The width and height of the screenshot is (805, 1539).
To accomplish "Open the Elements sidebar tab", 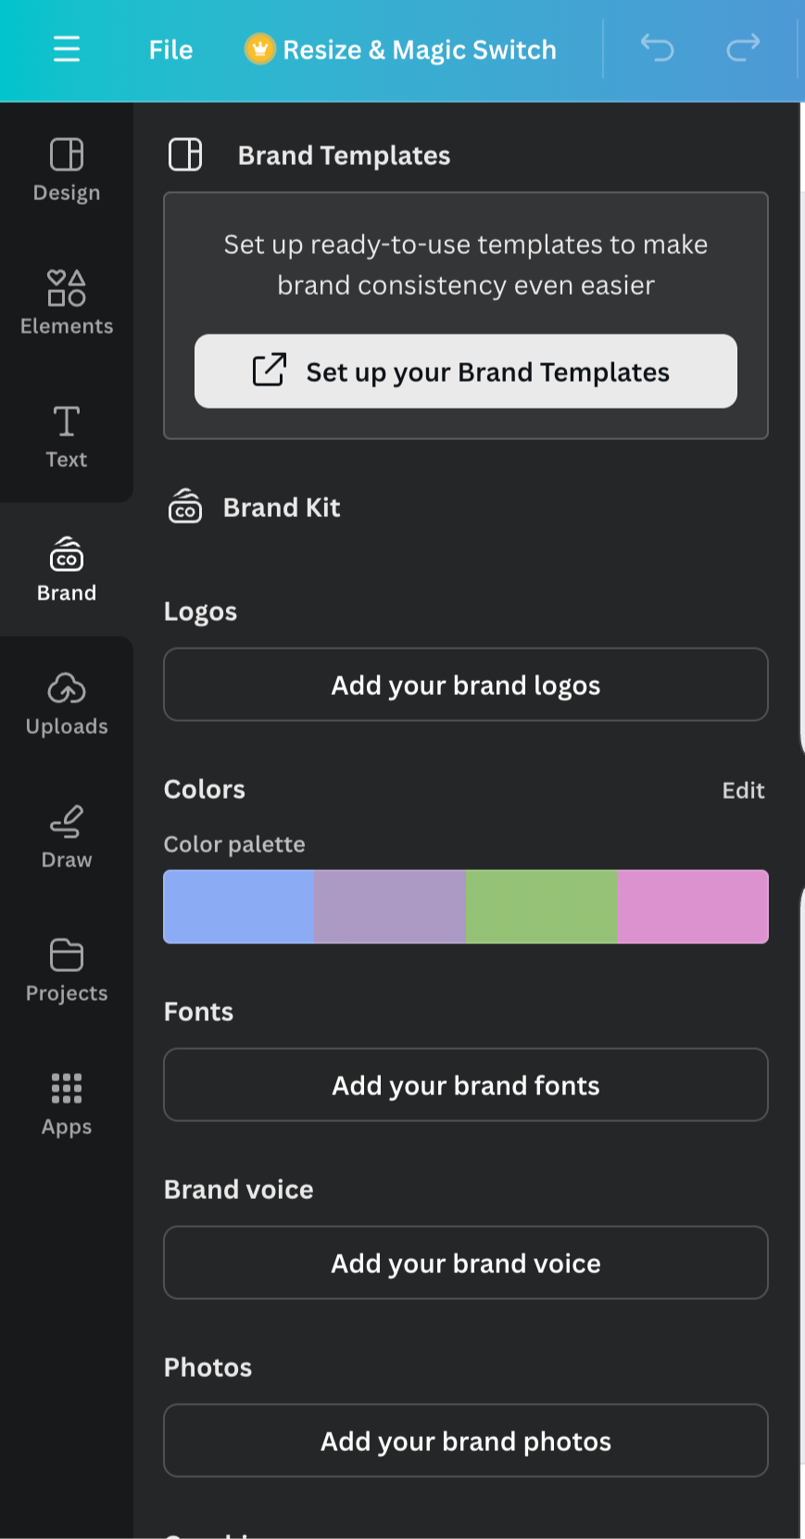I will click(67, 303).
